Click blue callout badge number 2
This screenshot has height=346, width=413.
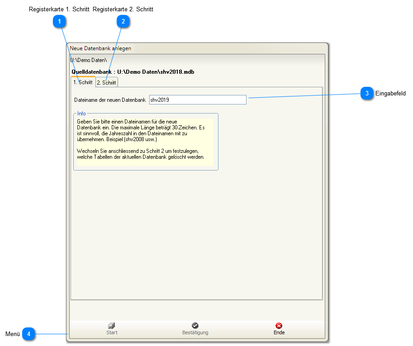pos(123,21)
